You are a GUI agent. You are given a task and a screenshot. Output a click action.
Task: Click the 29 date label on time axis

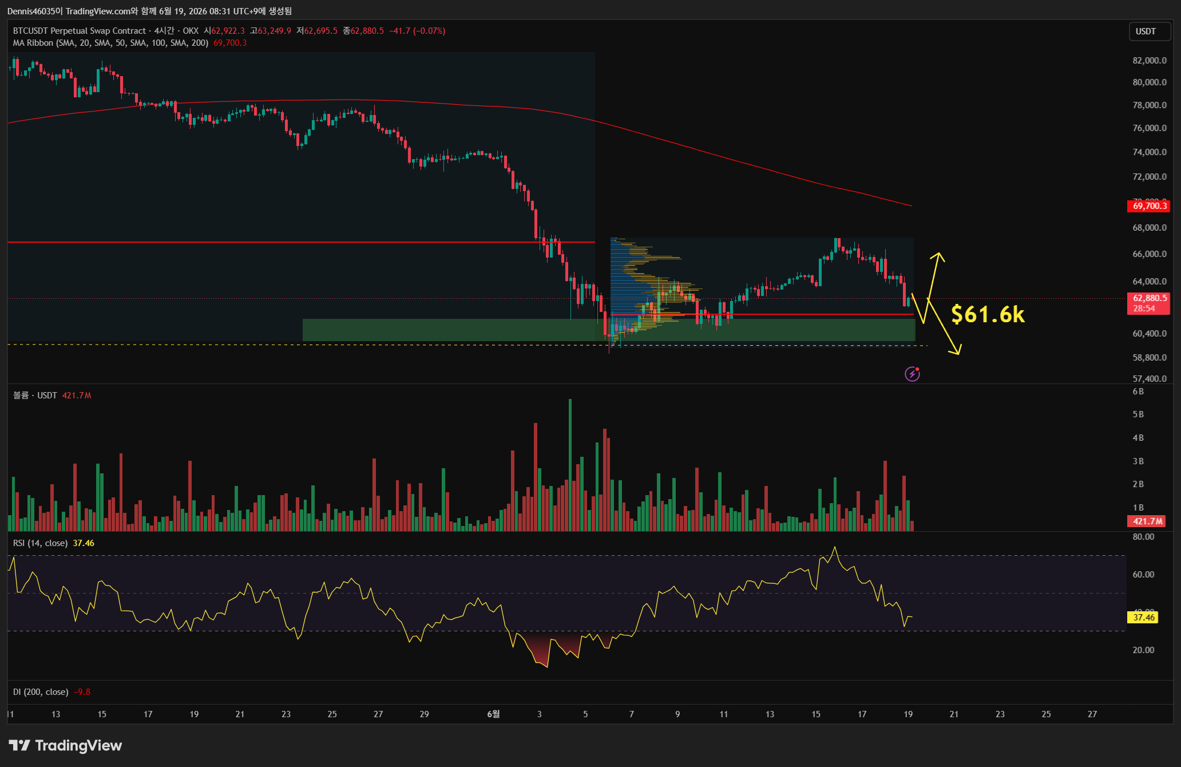point(424,714)
